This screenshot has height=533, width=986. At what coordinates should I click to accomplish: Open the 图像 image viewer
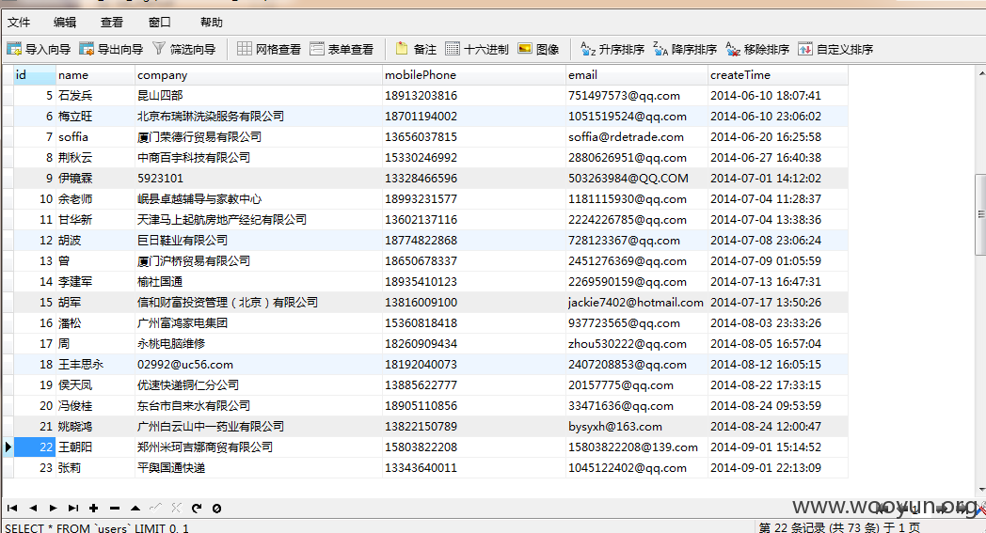coord(538,49)
